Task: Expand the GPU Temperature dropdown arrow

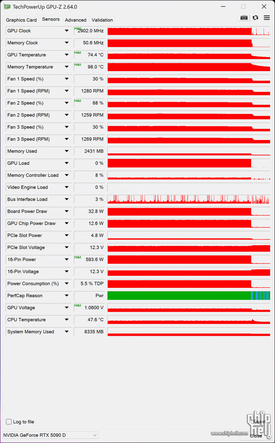Action: tap(67, 55)
